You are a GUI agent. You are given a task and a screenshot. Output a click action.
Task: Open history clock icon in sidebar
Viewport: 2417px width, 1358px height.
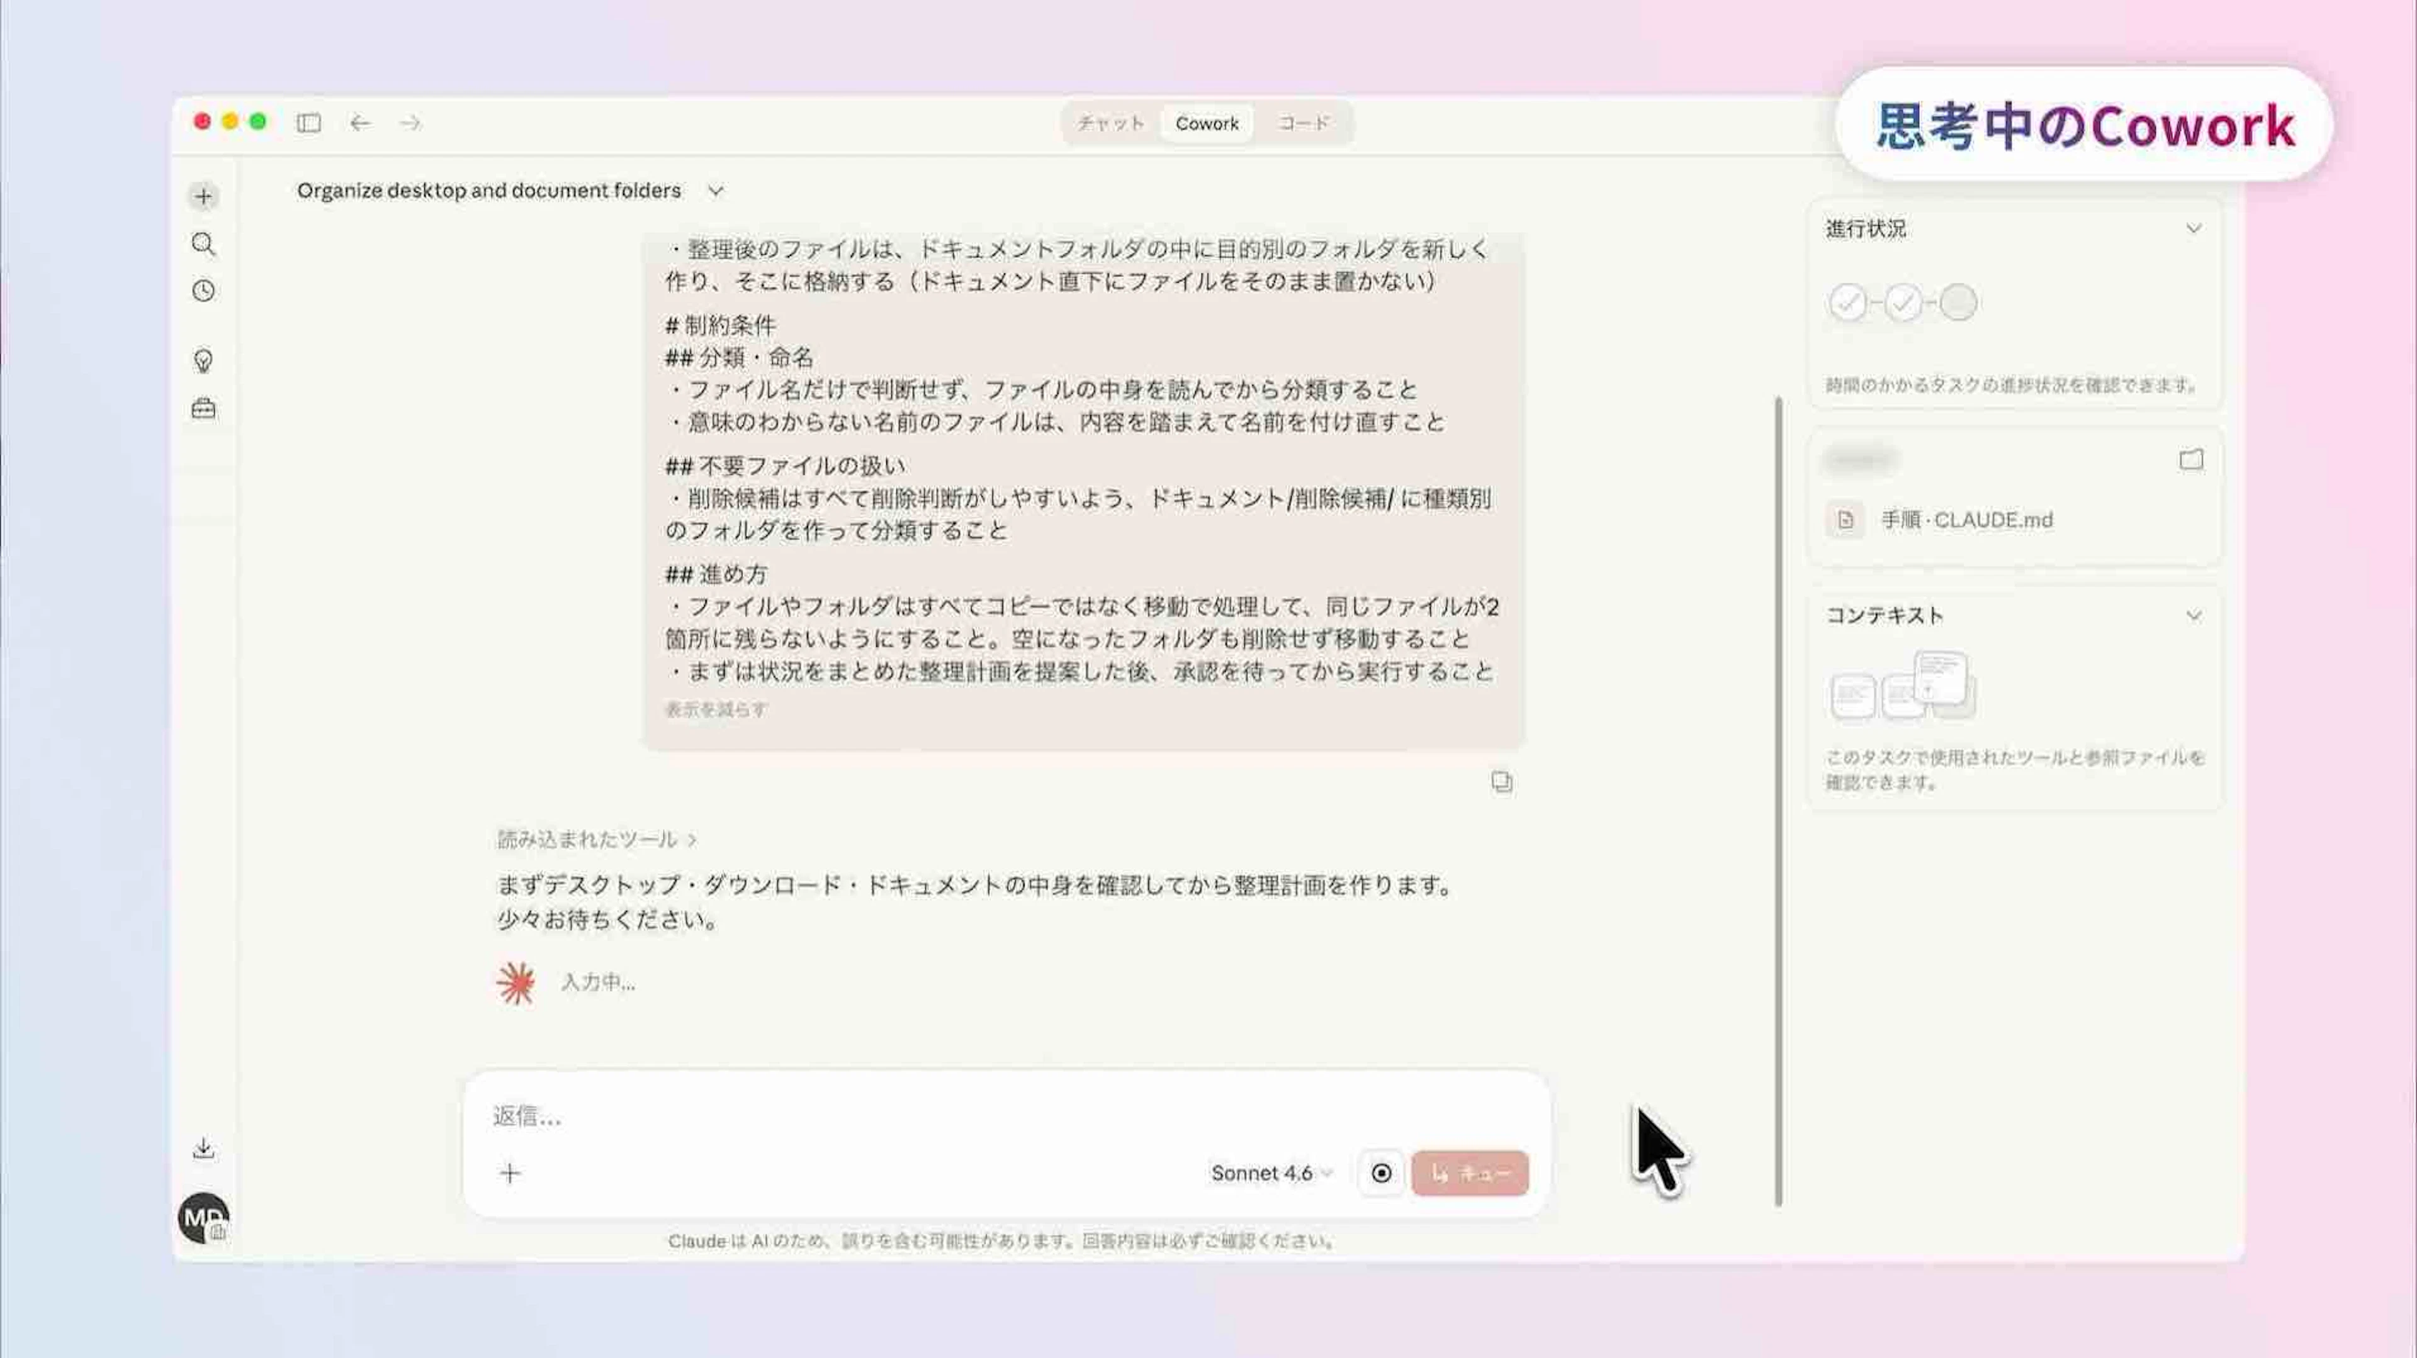pos(203,291)
